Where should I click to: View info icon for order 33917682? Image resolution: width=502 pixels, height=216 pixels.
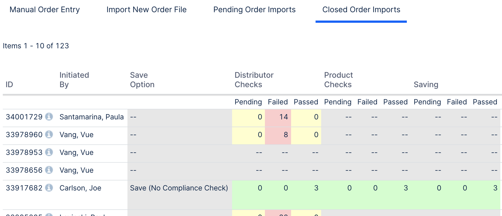tap(49, 188)
